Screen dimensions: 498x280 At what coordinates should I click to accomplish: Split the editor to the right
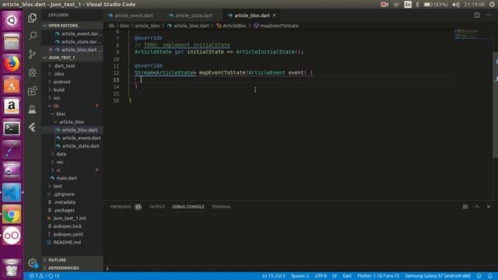click(x=477, y=16)
